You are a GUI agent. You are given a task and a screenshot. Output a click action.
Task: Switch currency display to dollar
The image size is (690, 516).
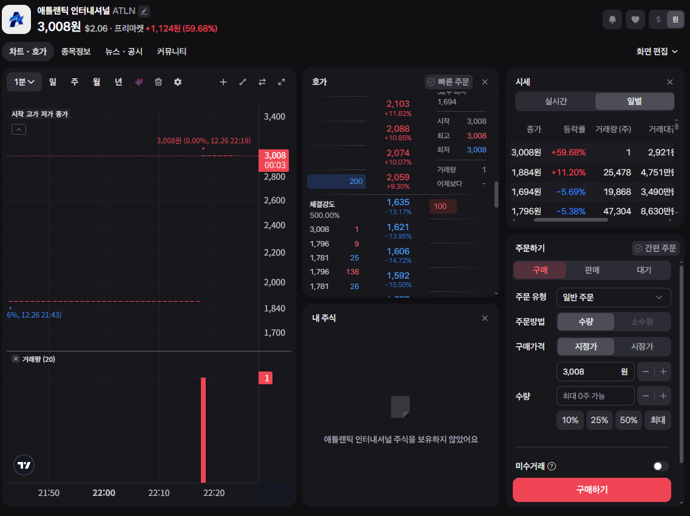658,19
